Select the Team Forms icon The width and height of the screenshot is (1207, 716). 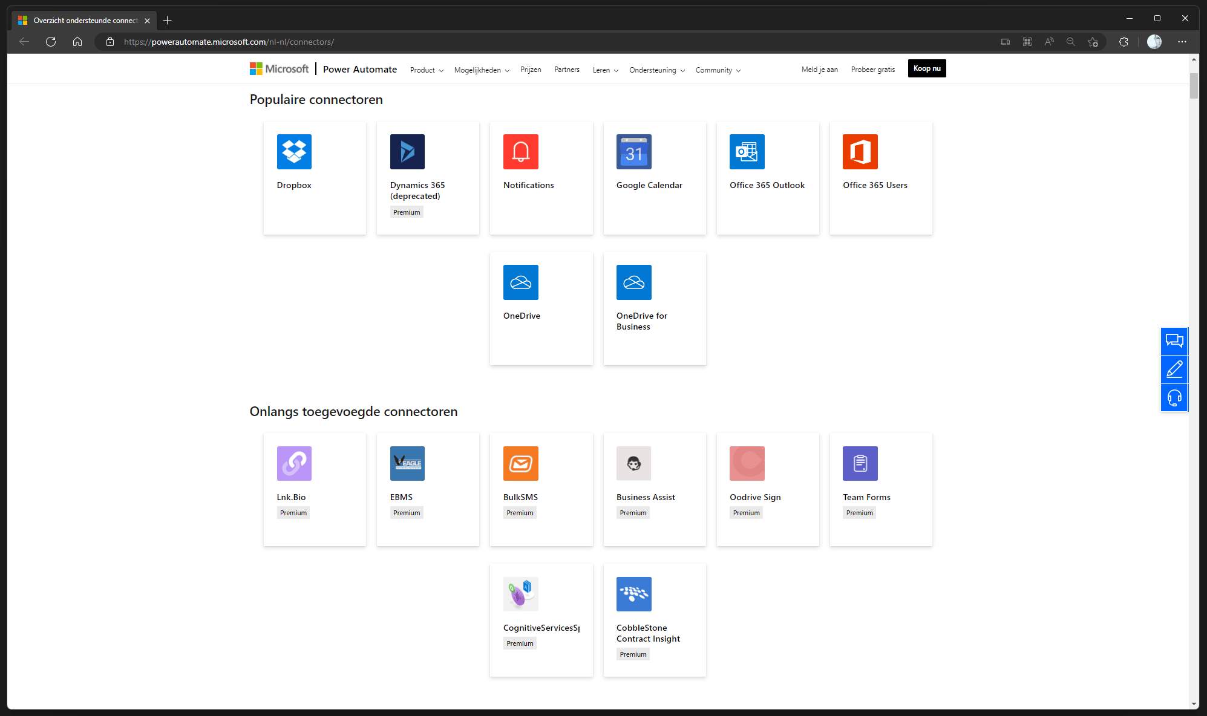[x=860, y=464]
